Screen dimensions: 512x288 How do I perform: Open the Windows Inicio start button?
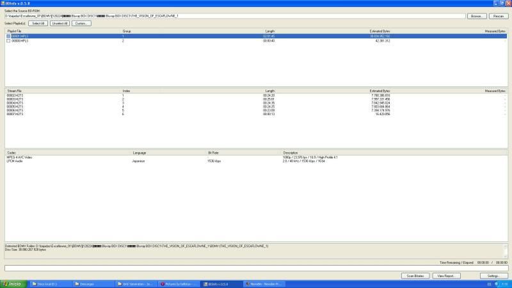pyautogui.click(x=13, y=284)
